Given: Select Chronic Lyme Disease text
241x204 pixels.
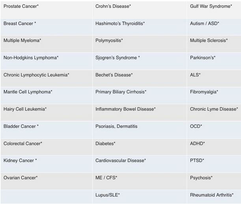Looking at the screenshot, I should coord(214,109).
